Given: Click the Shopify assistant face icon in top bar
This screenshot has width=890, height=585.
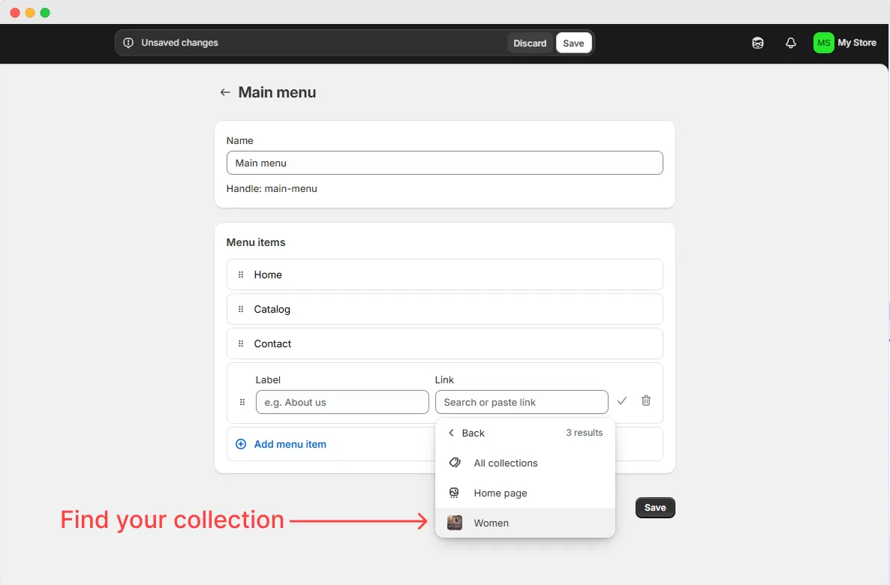Looking at the screenshot, I should (x=758, y=43).
